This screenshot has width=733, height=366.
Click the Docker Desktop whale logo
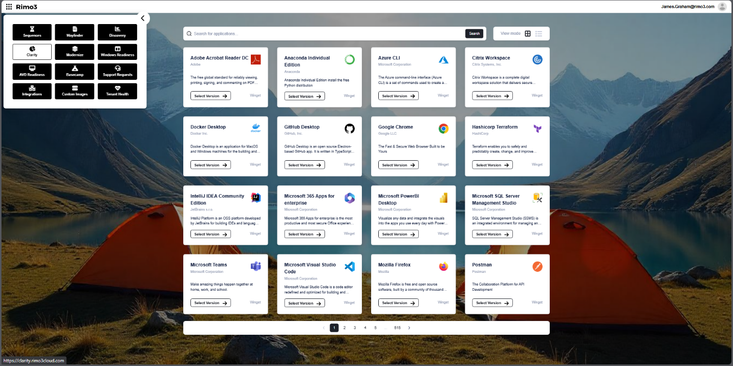(255, 128)
